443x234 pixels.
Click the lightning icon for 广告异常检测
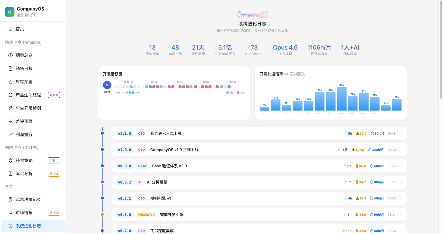tap(11, 108)
